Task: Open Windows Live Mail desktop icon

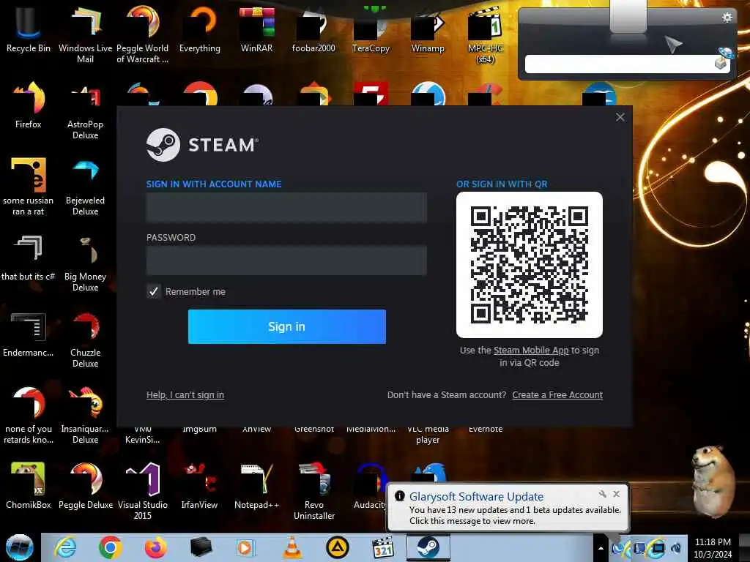Action: pyautogui.click(x=85, y=34)
